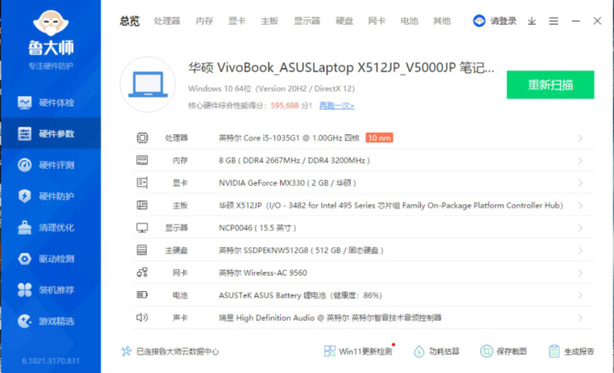Click the motherboard icon in 主板 row

[x=143, y=205]
